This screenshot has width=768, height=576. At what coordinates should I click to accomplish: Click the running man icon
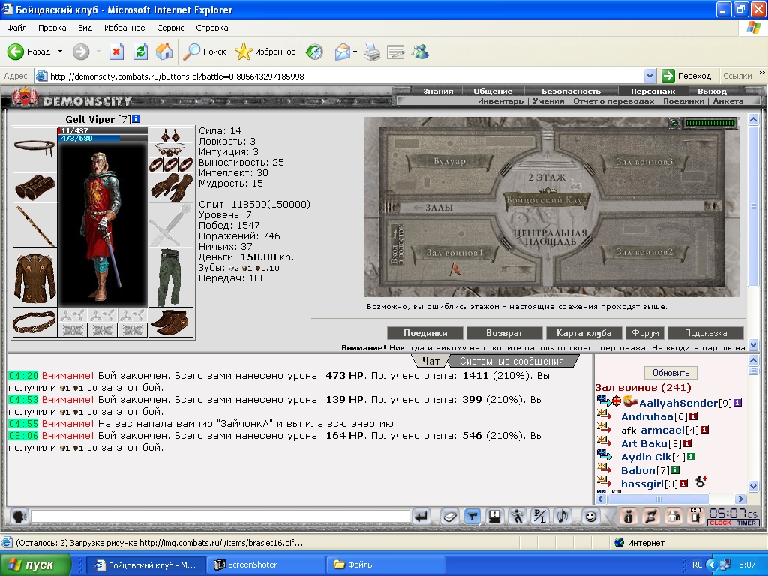pyautogui.click(x=517, y=517)
